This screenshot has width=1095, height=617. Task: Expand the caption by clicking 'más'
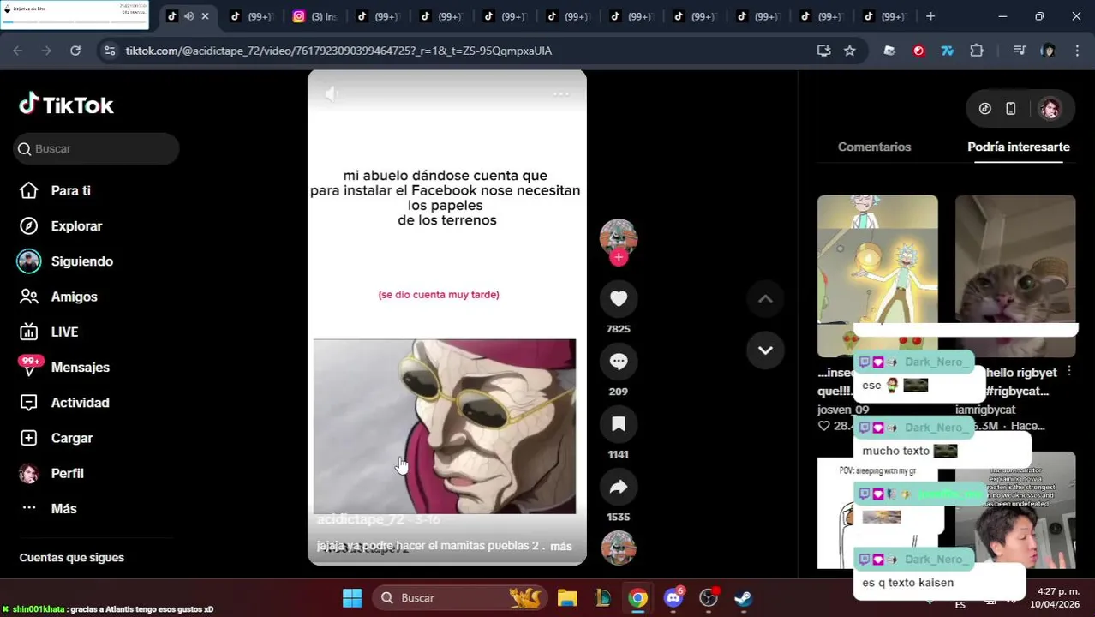click(560, 546)
